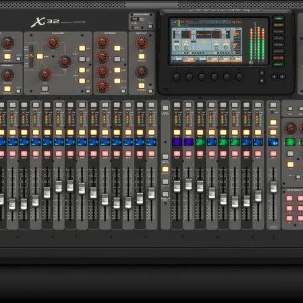Open the Main Bus section View button
The image size is (303, 303).
coord(150,92)
